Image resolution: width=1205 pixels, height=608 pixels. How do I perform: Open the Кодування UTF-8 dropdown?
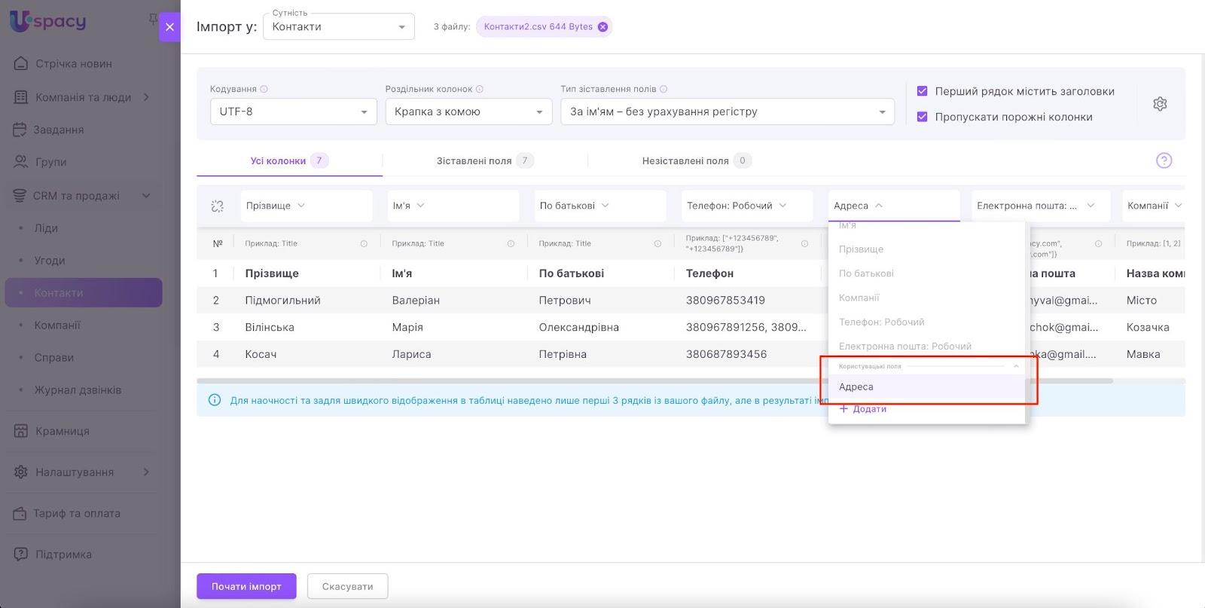293,112
